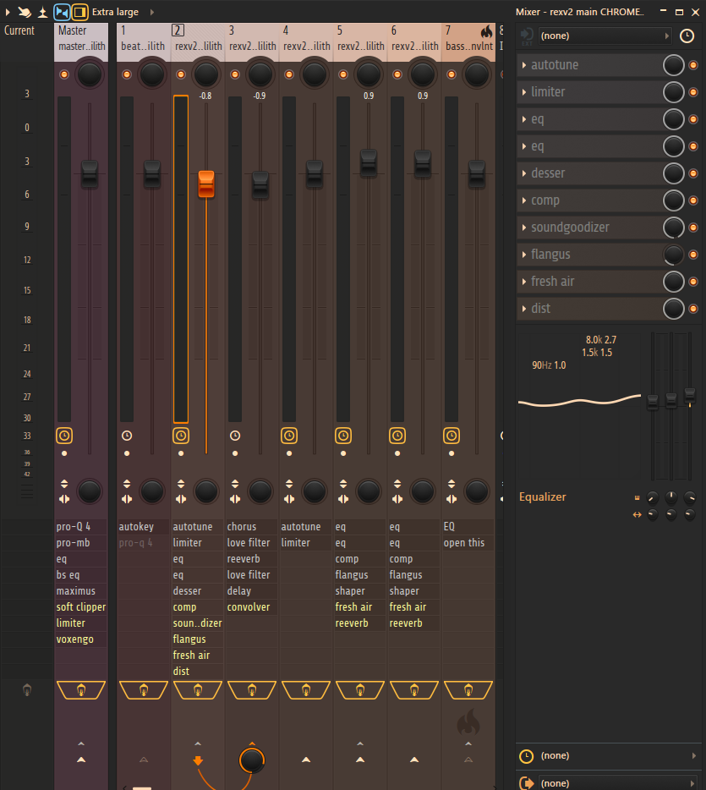Disable the autotune effect slot LED
706x790 pixels.
tap(693, 65)
